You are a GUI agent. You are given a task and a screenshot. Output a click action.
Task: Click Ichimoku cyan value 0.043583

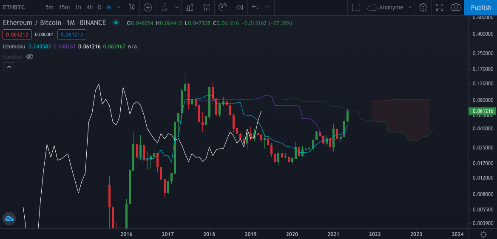(40, 47)
